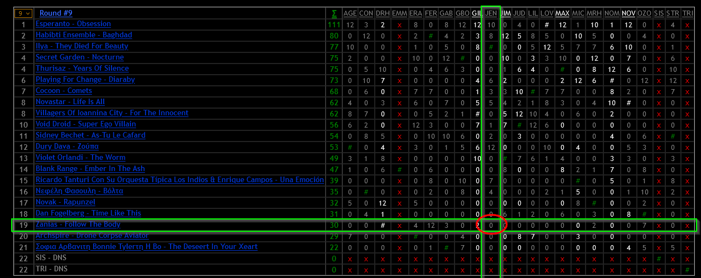Click total score 68 for Cocoon
The height and width of the screenshot is (278, 701).
(334, 91)
